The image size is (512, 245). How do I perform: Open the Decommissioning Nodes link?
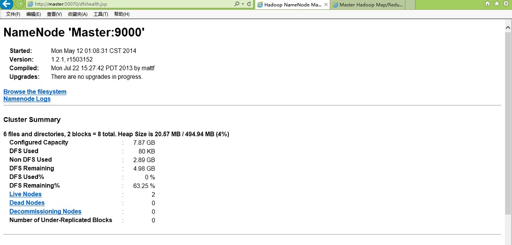(45, 212)
